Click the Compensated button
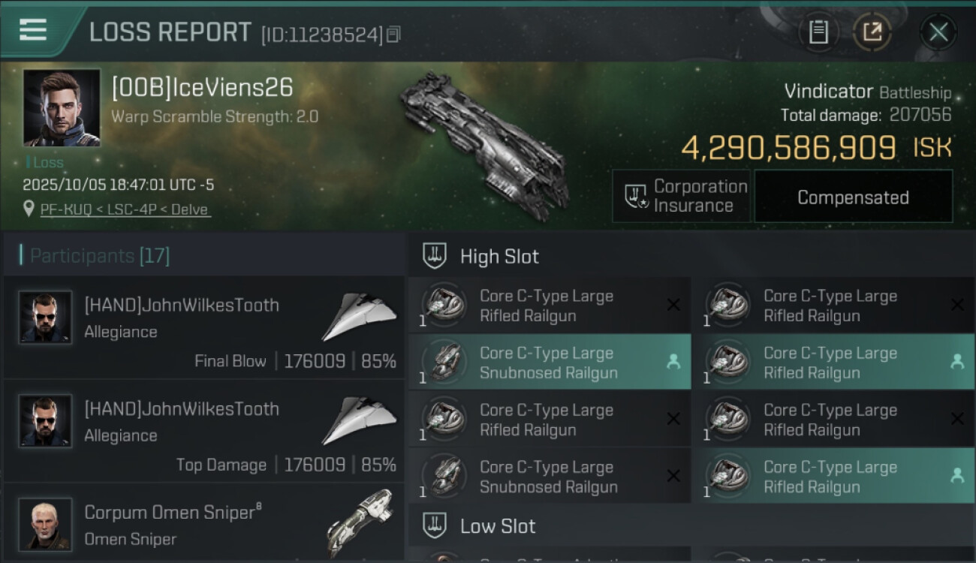This screenshot has height=563, width=976. tap(853, 197)
